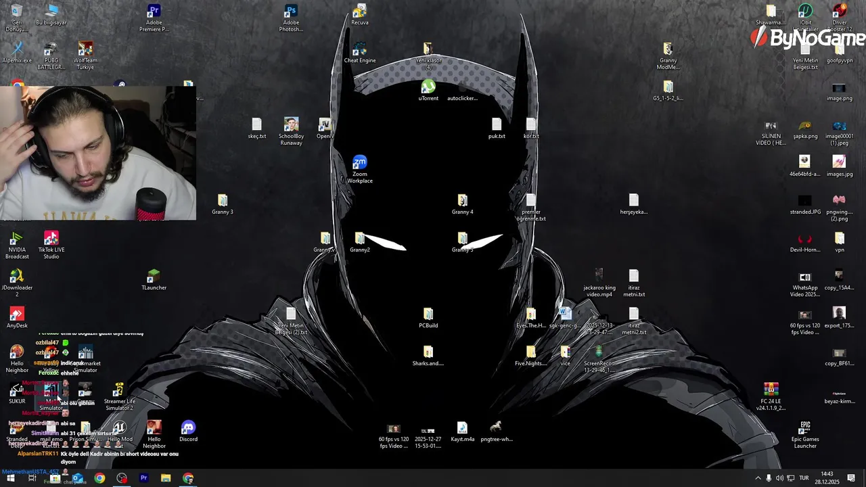Open the notification center
This screenshot has width=866, height=487.
click(851, 478)
